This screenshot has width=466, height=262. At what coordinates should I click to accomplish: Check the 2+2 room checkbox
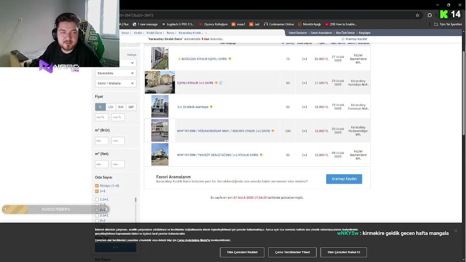[x=97, y=221]
